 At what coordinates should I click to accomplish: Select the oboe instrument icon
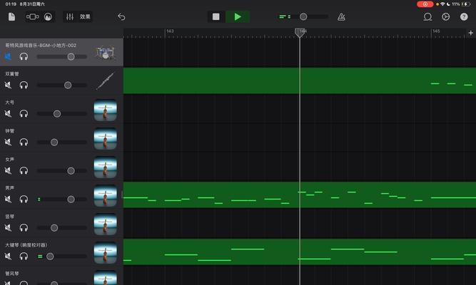pyautogui.click(x=106, y=81)
